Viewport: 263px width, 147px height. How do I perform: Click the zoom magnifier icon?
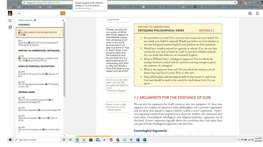coord(250,13)
